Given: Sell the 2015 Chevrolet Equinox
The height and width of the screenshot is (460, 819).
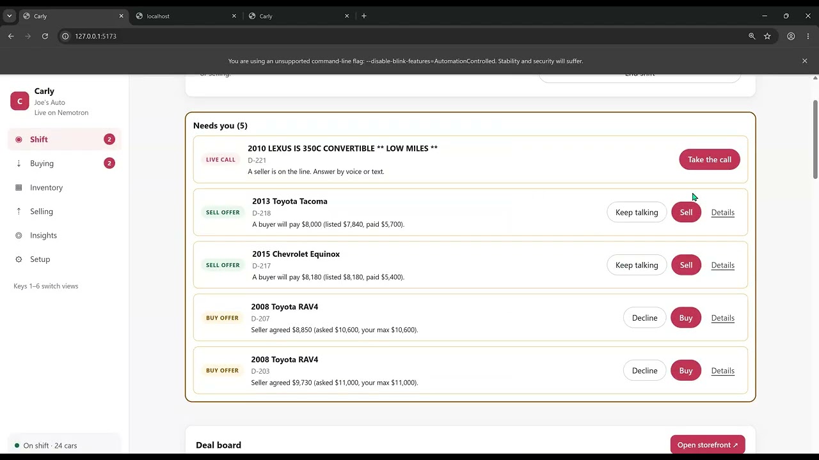Looking at the screenshot, I should [686, 265].
